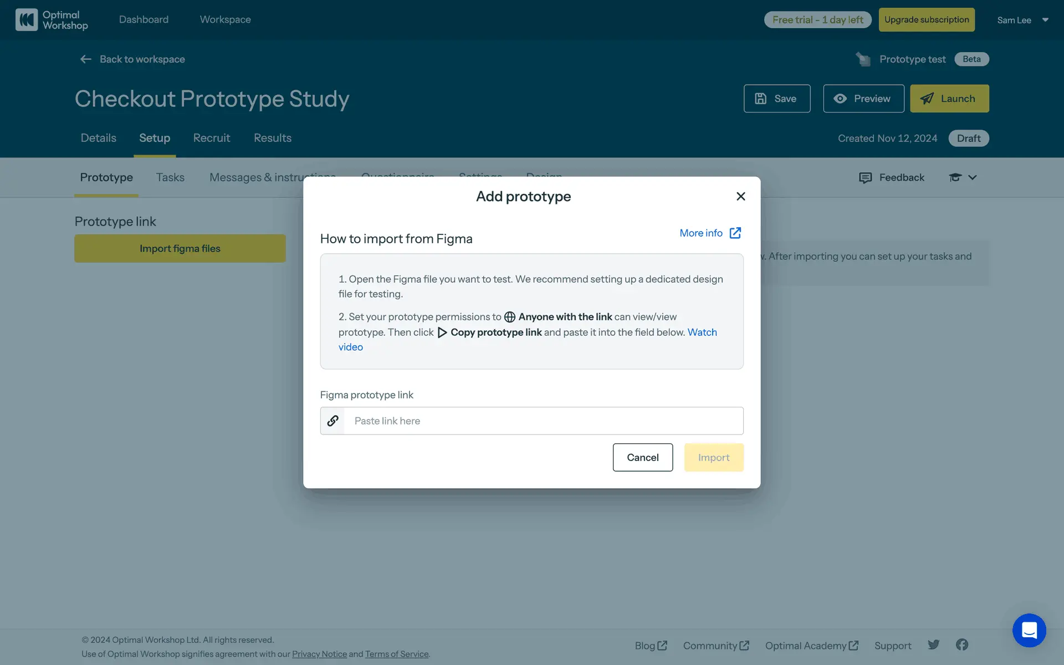
Task: Click the Optimal Workshop logo icon
Action: (x=26, y=20)
